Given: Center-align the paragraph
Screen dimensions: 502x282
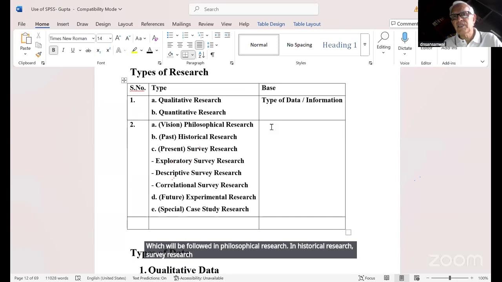Looking at the screenshot, I should pyautogui.click(x=180, y=45).
